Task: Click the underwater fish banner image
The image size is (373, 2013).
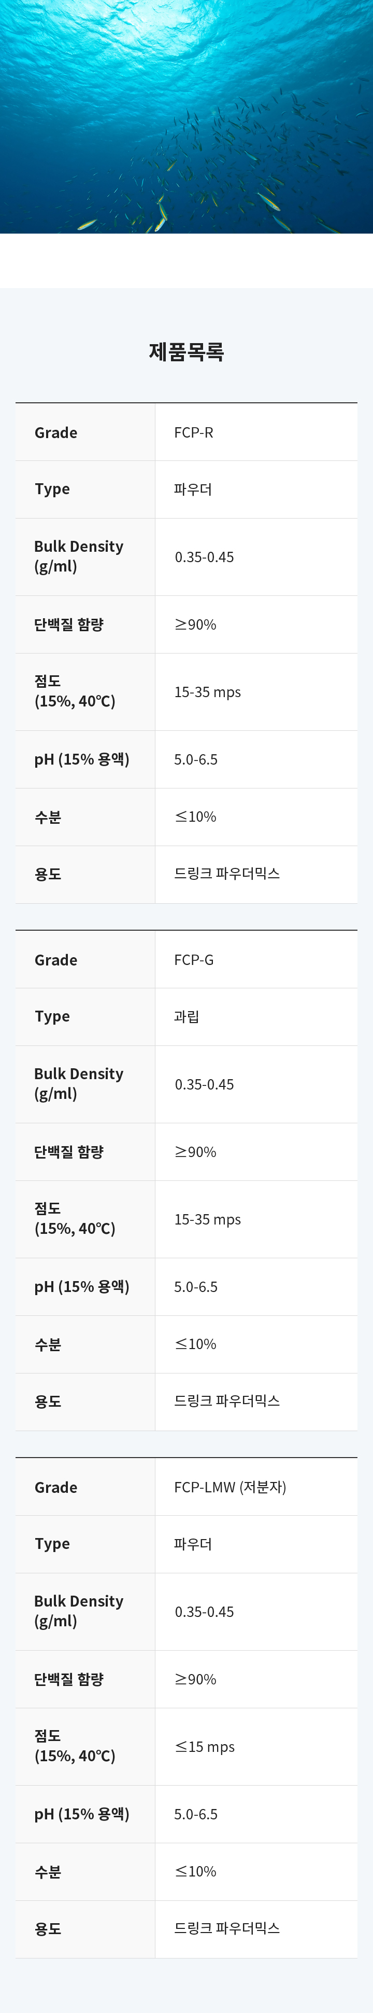Action: click(187, 116)
